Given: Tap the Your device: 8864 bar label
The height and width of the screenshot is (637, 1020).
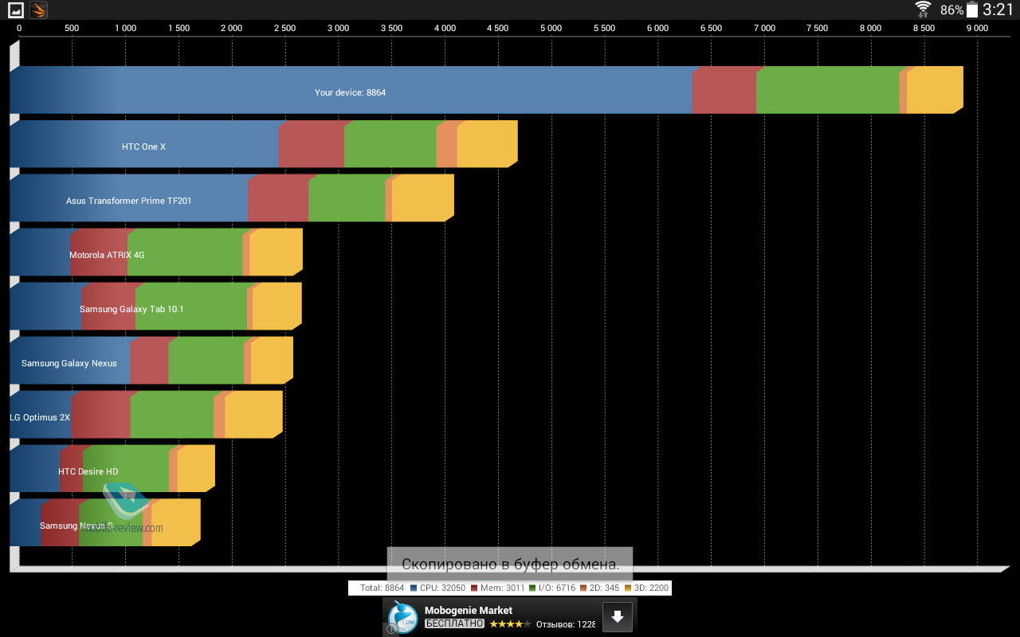Looking at the screenshot, I should pos(350,93).
